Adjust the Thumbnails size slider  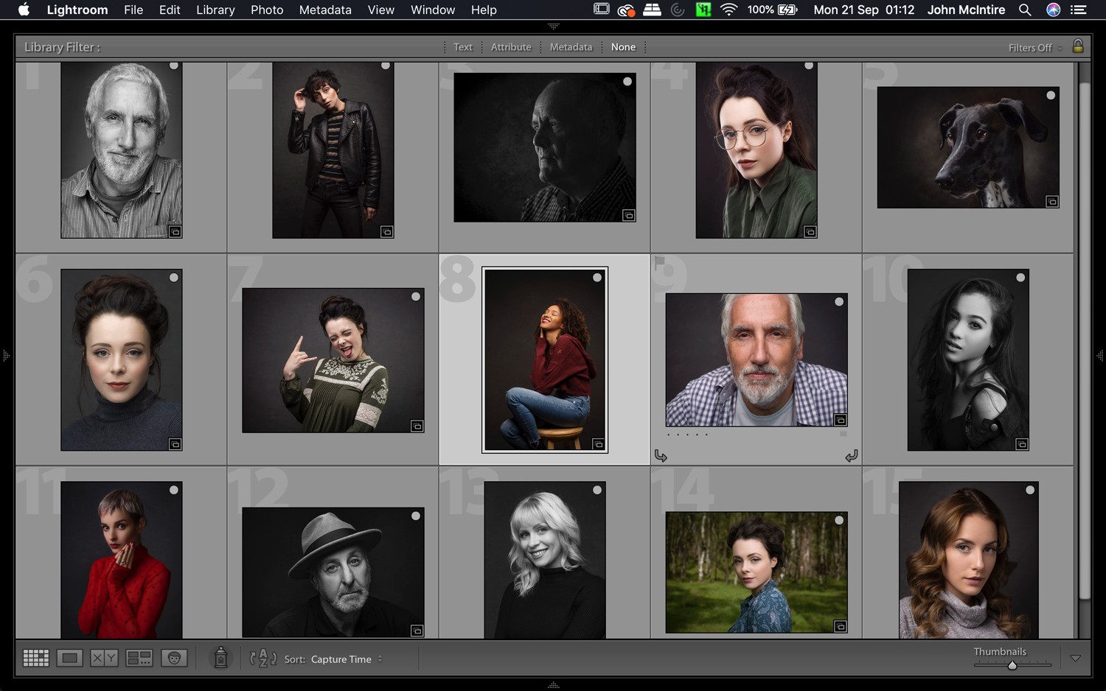[1012, 664]
